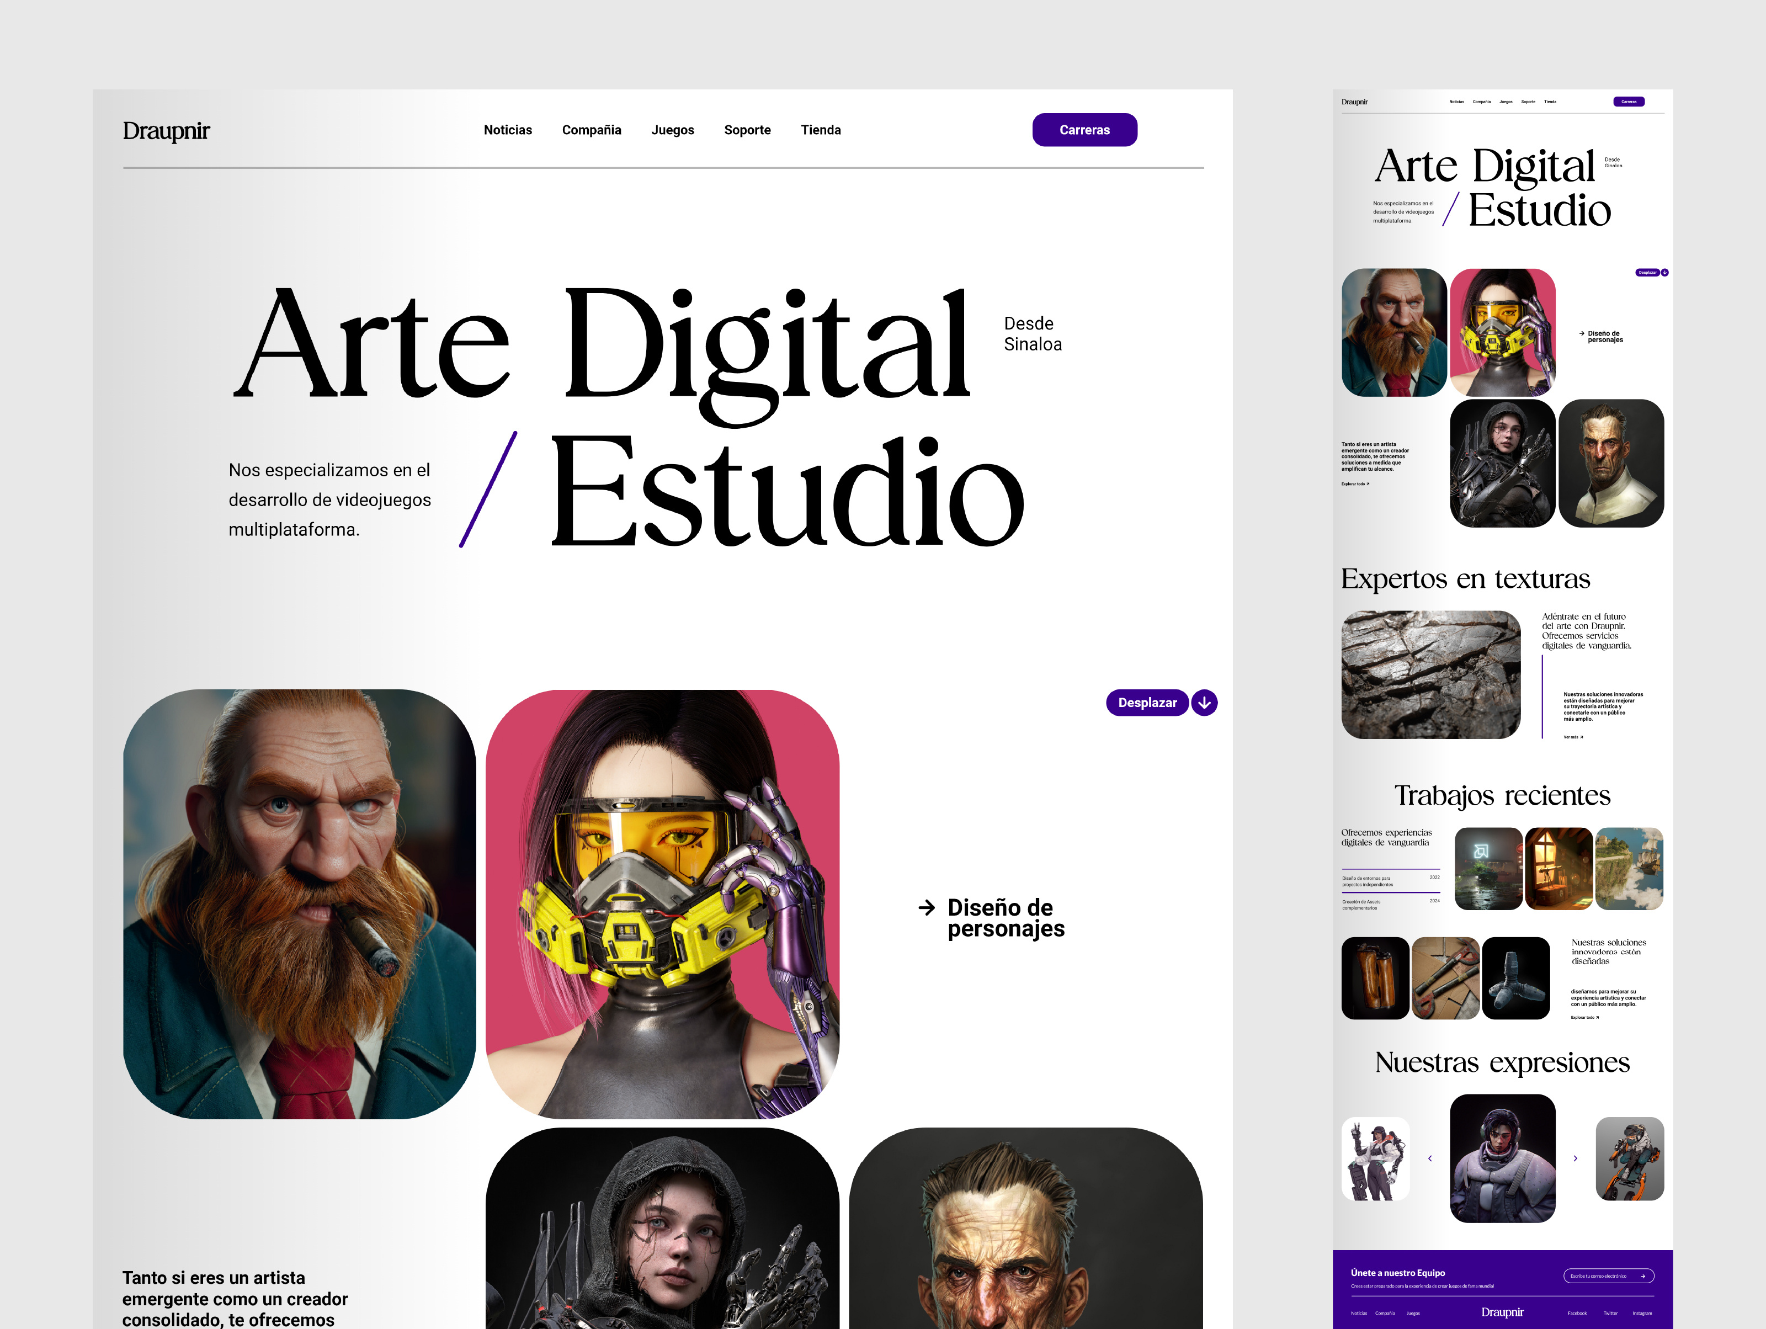The width and height of the screenshot is (1766, 1329).
Task: Click the 'Expertos en texturas' heading
Action: [x=1465, y=578]
